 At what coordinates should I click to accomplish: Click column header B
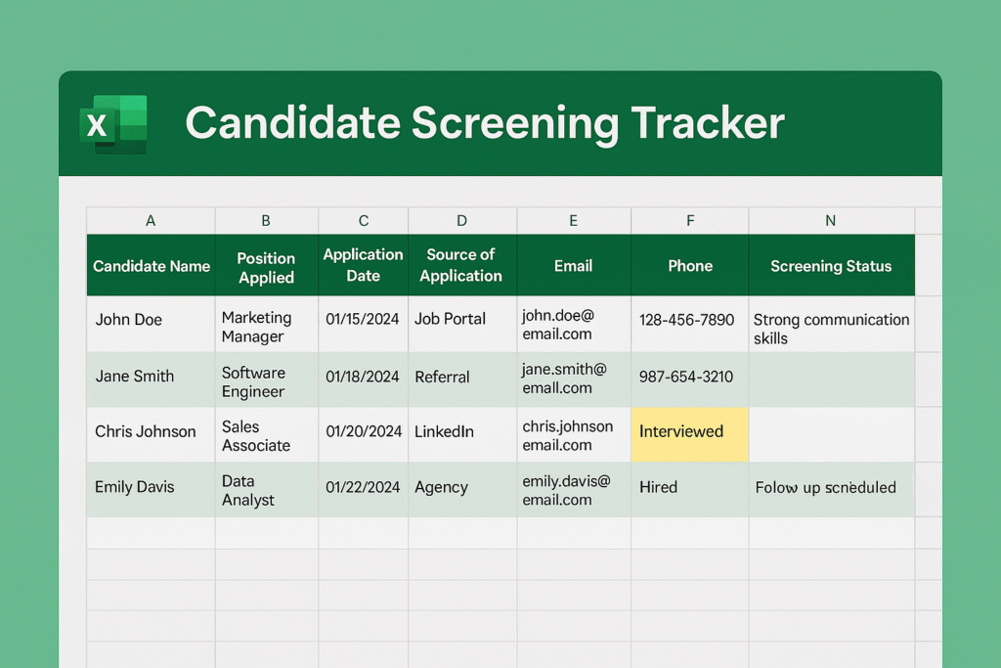pos(266,220)
